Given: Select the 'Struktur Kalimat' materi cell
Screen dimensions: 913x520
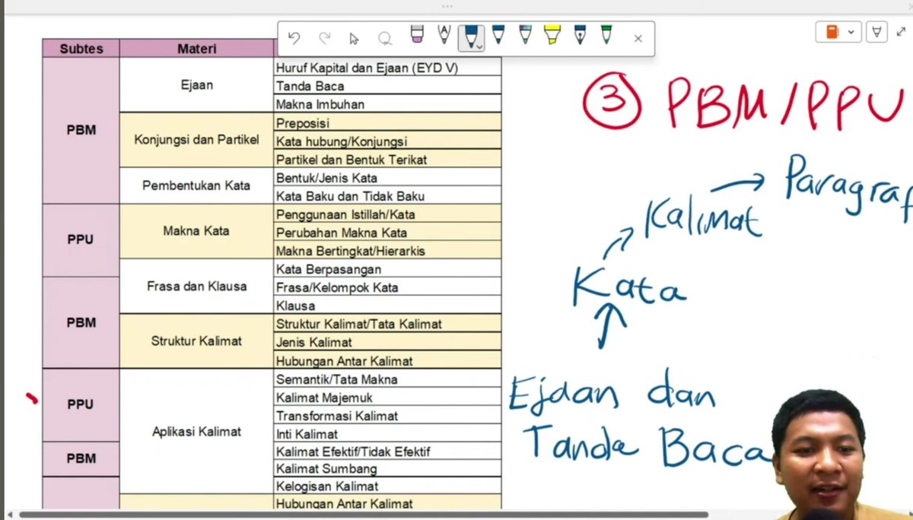Looking at the screenshot, I should tap(196, 341).
